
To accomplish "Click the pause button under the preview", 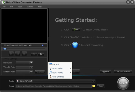I will [18, 54].
